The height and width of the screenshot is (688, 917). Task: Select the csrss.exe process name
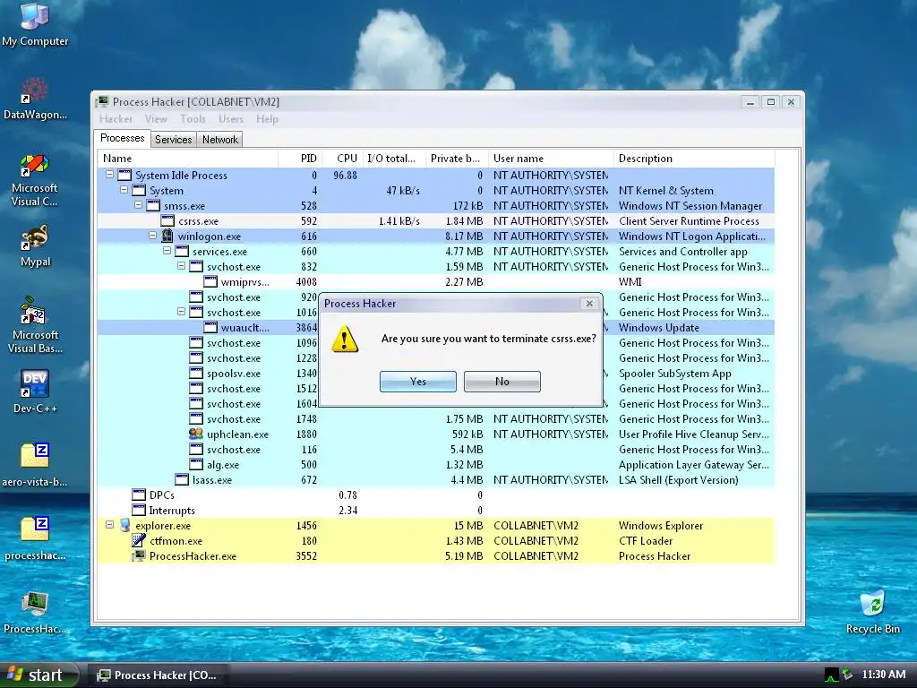(x=198, y=221)
